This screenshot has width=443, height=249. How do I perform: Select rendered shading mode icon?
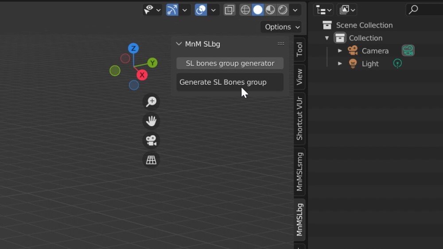point(283,10)
